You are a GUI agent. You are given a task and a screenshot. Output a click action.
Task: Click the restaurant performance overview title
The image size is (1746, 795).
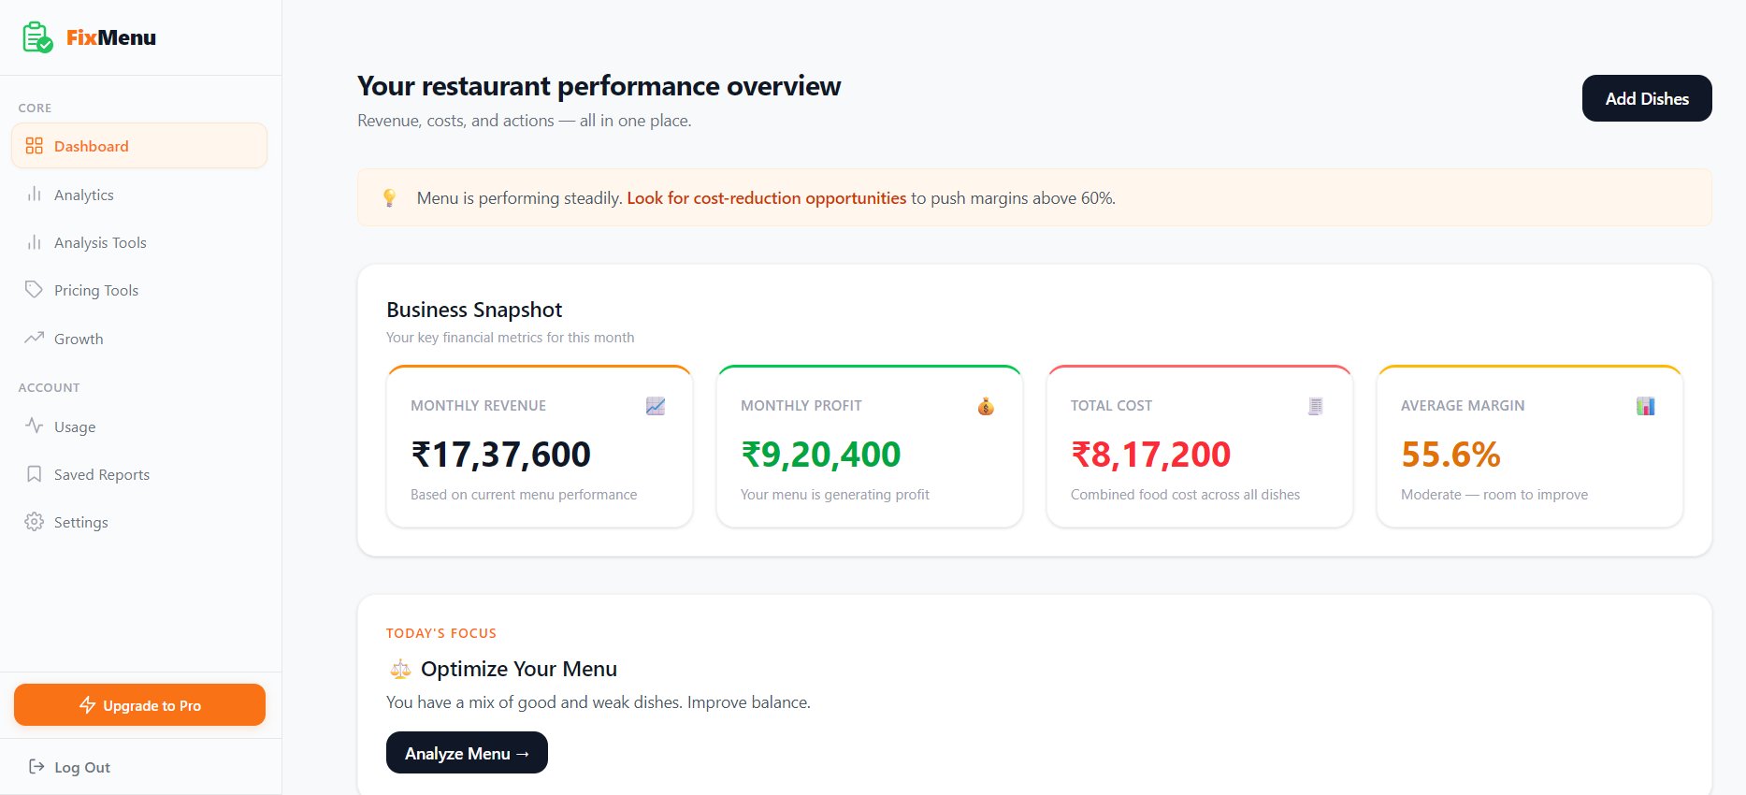tap(599, 86)
